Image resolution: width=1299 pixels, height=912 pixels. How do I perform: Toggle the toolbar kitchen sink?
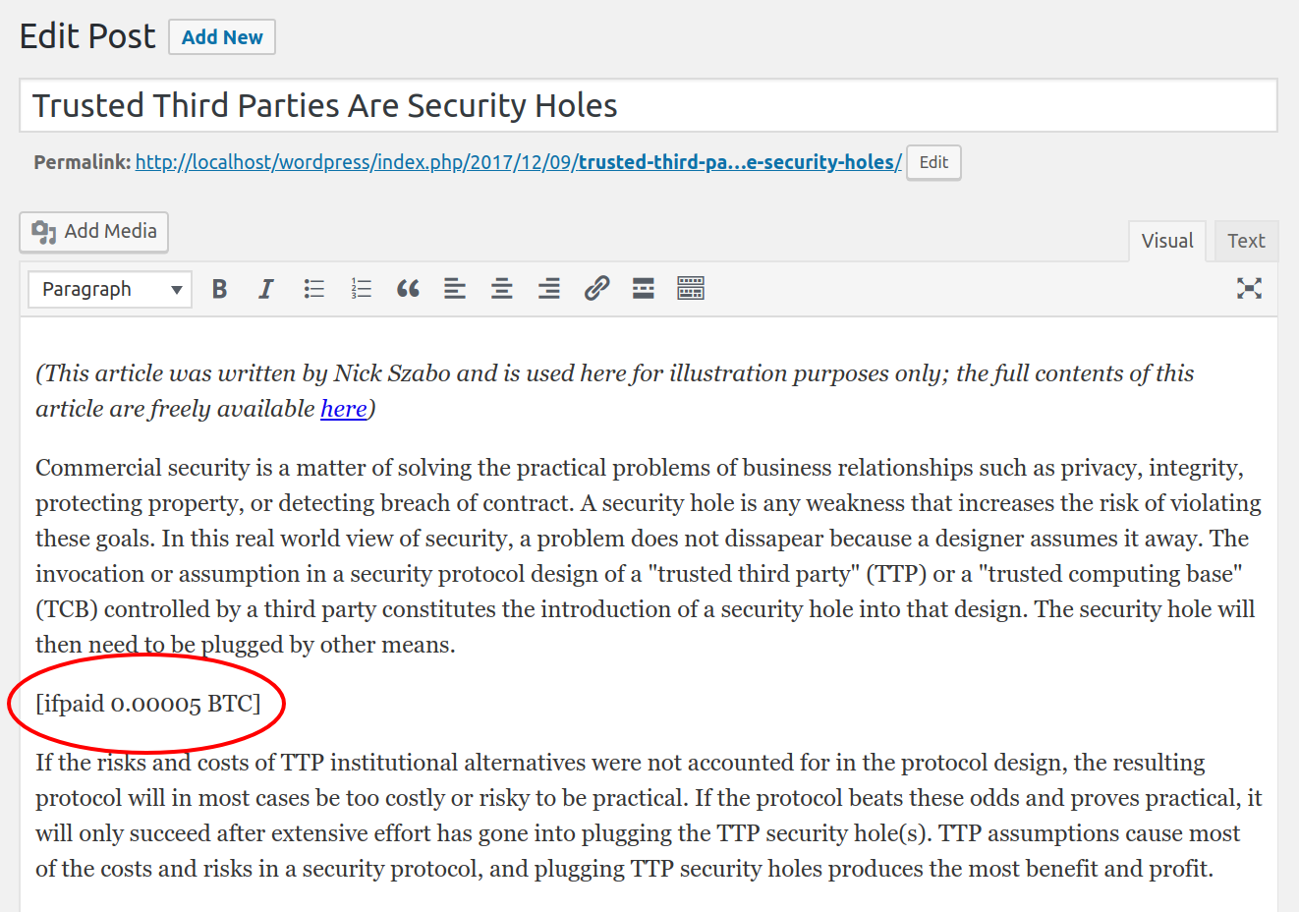tap(691, 289)
